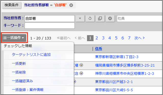This screenshot has height=95, width=163.
Task: Go to page 4
Action: tap(110, 38)
